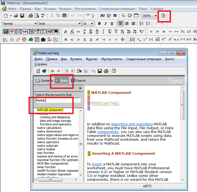Screen dimensions: 197x192
Task: Follow the 'insert' link
Action: [x=97, y=164]
